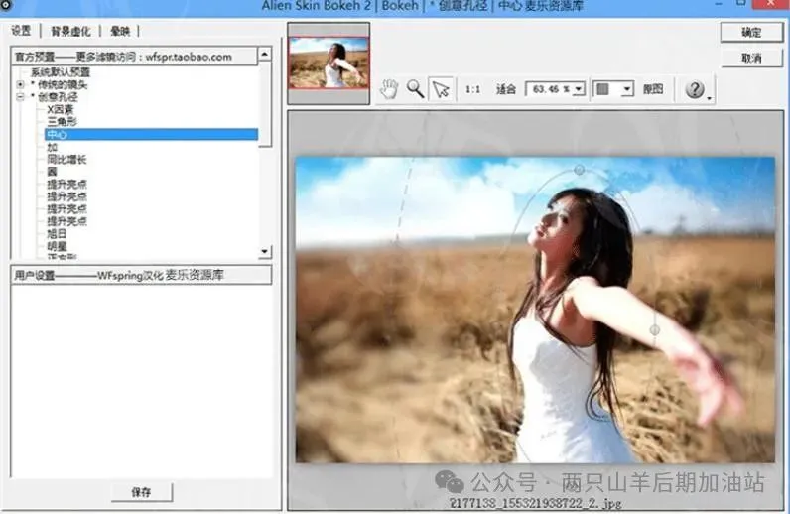Select the hand pan tool
The width and height of the screenshot is (790, 514).
tap(389, 89)
